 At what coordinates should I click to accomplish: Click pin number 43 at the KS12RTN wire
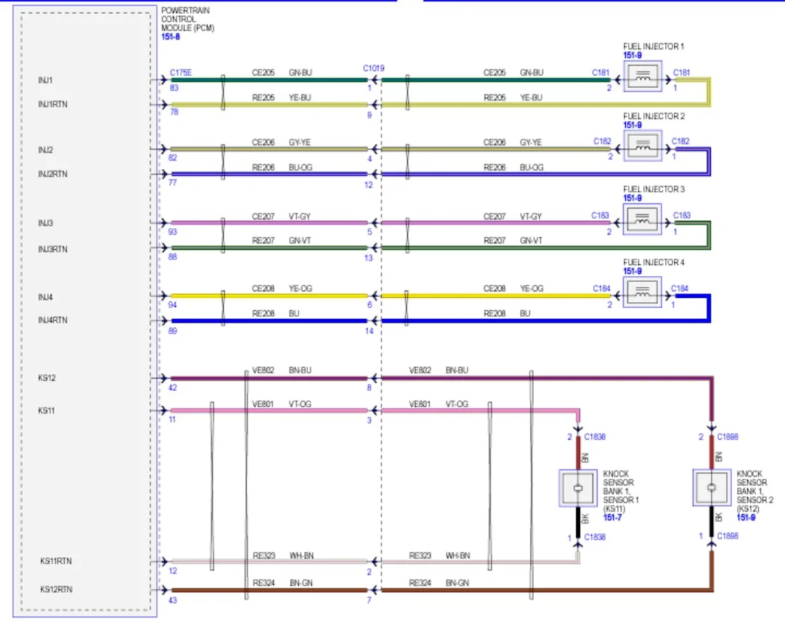pyautogui.click(x=173, y=600)
